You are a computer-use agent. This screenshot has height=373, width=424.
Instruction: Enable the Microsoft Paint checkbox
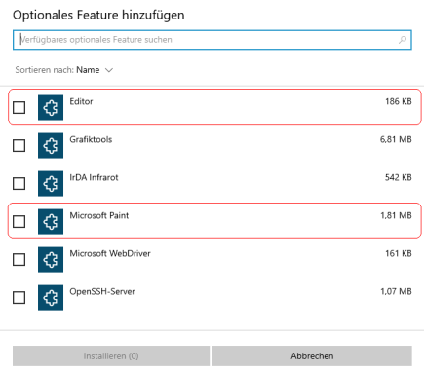19,221
